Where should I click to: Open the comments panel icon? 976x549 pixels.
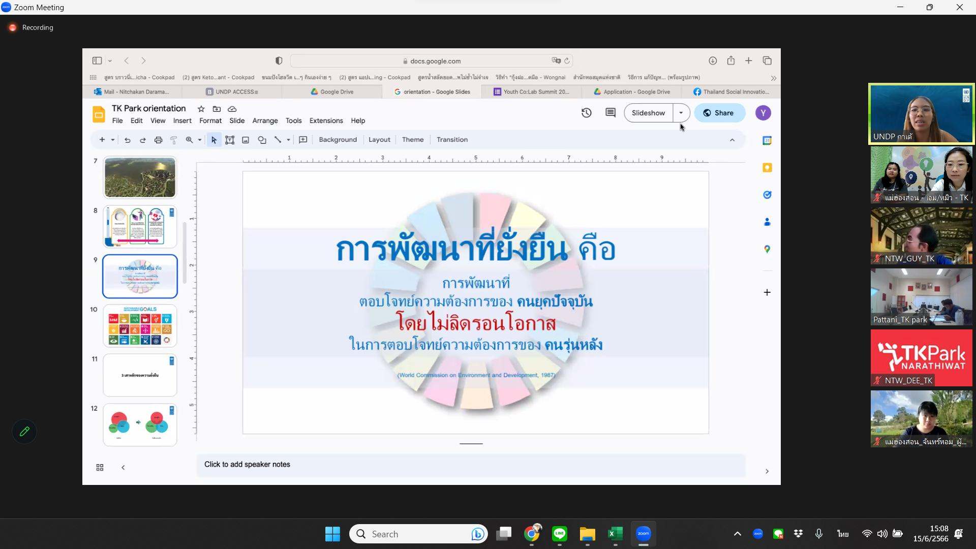(x=611, y=113)
